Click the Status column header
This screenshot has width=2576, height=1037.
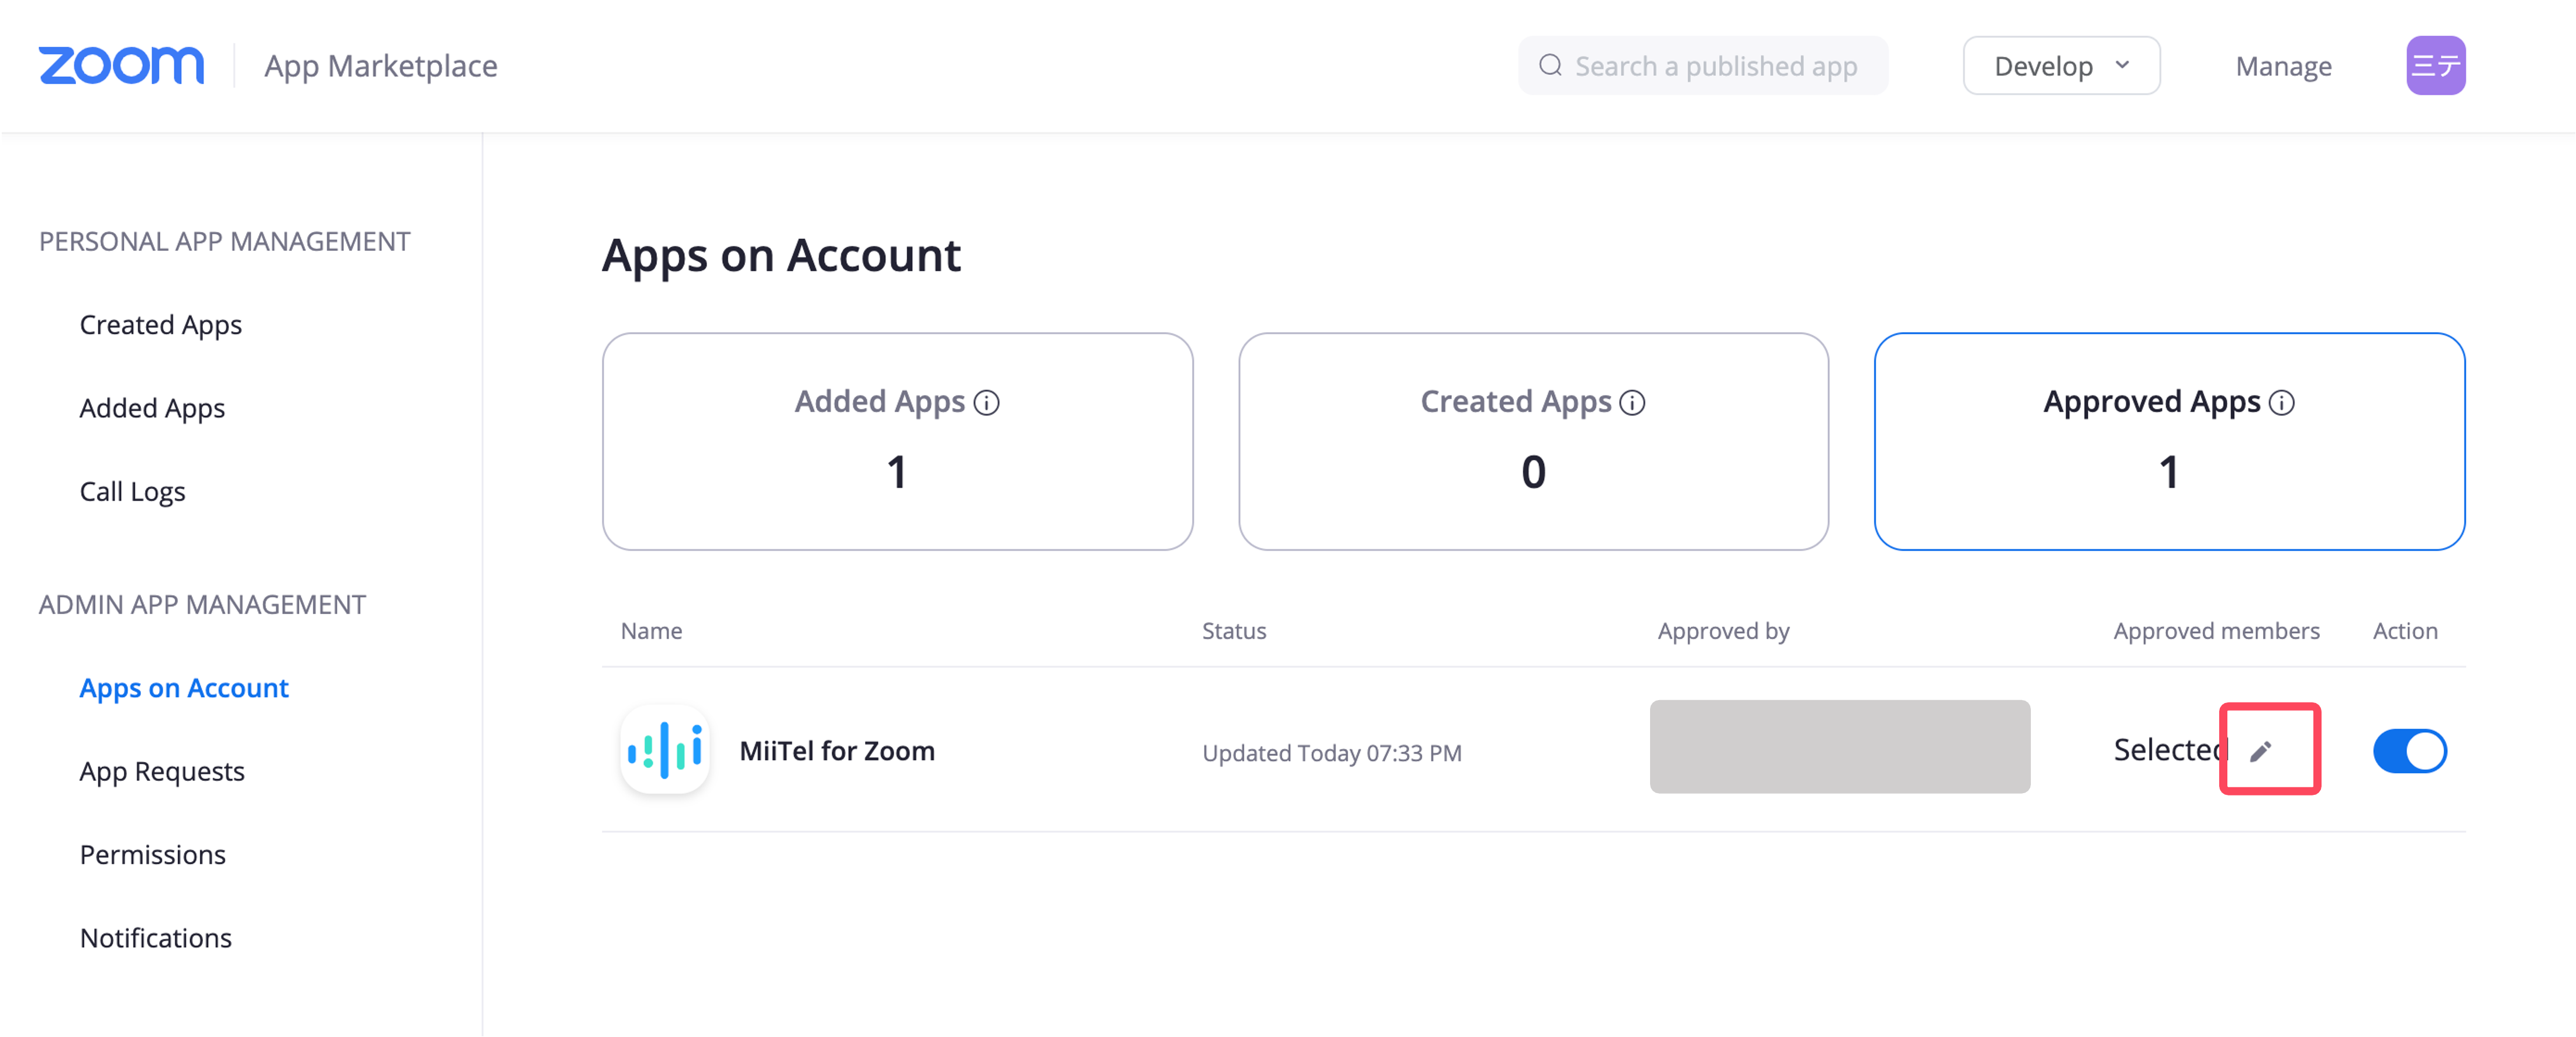click(x=1234, y=631)
